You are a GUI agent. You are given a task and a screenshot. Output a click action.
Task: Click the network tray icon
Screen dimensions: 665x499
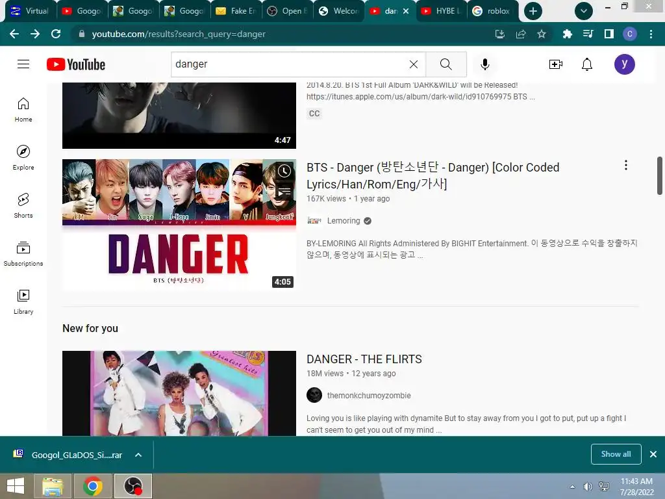click(603, 487)
